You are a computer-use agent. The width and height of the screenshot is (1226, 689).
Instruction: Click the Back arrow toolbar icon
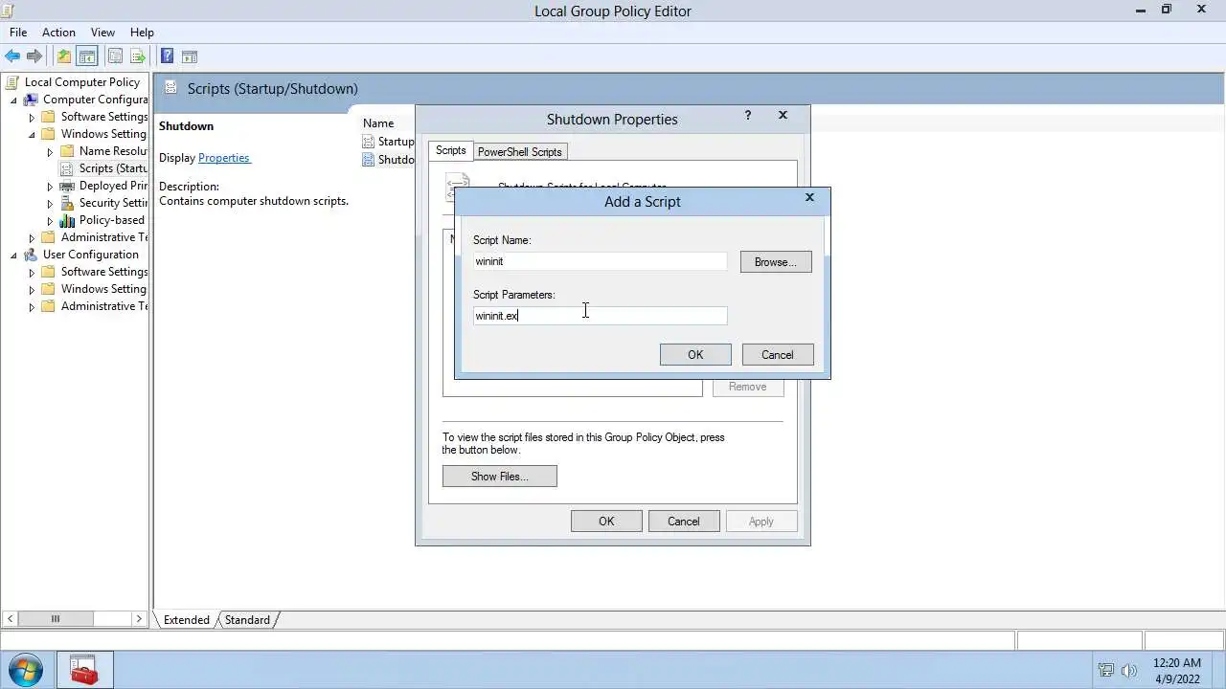click(12, 56)
